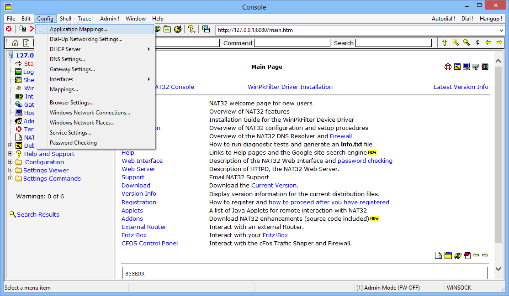Expand the Settings Viewer tree node
This screenshot has width=509, height=296.
[x=11, y=170]
